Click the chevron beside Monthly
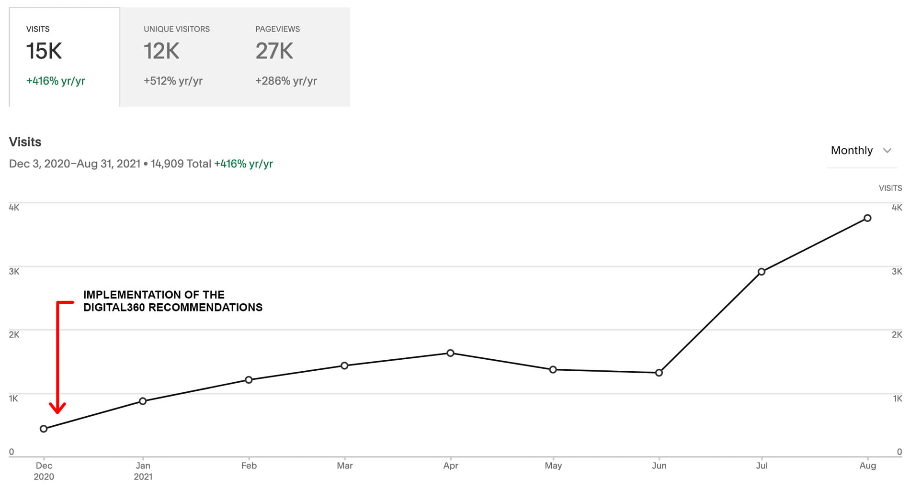The image size is (910, 487). (887, 151)
